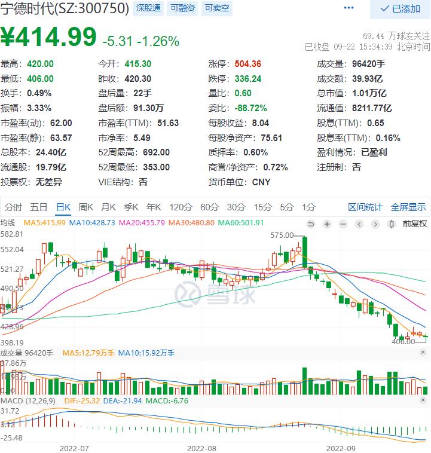Pan chart right with right arrow icon
The height and width of the screenshot is (453, 431).
click(x=375, y=224)
